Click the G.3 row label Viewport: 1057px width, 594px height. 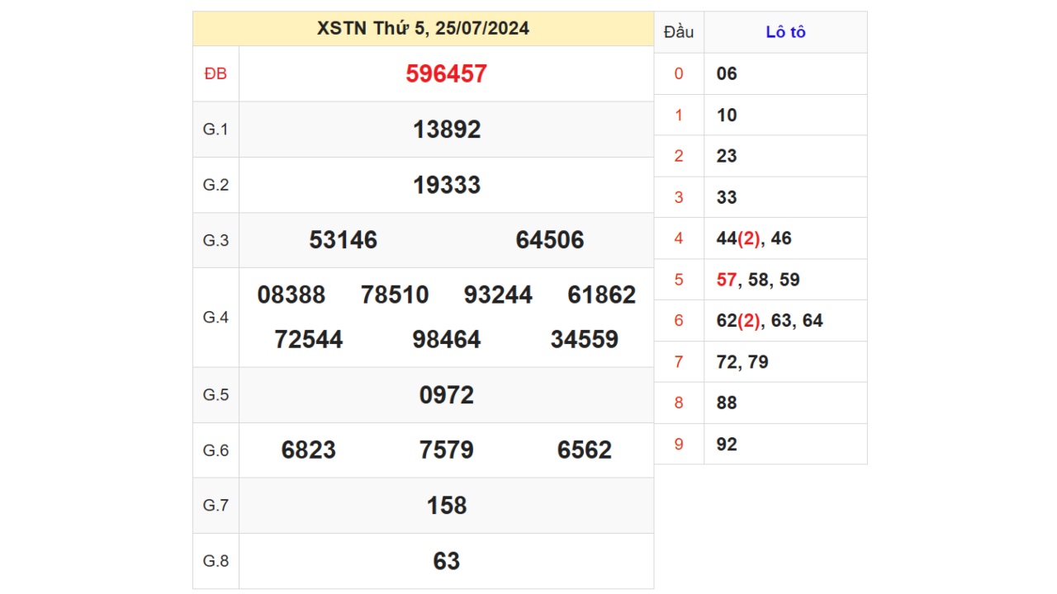(216, 240)
